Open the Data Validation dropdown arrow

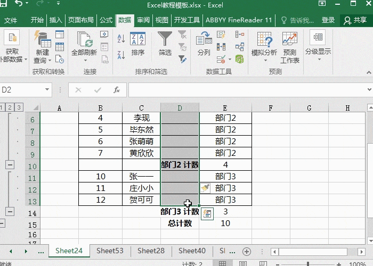coord(230,59)
